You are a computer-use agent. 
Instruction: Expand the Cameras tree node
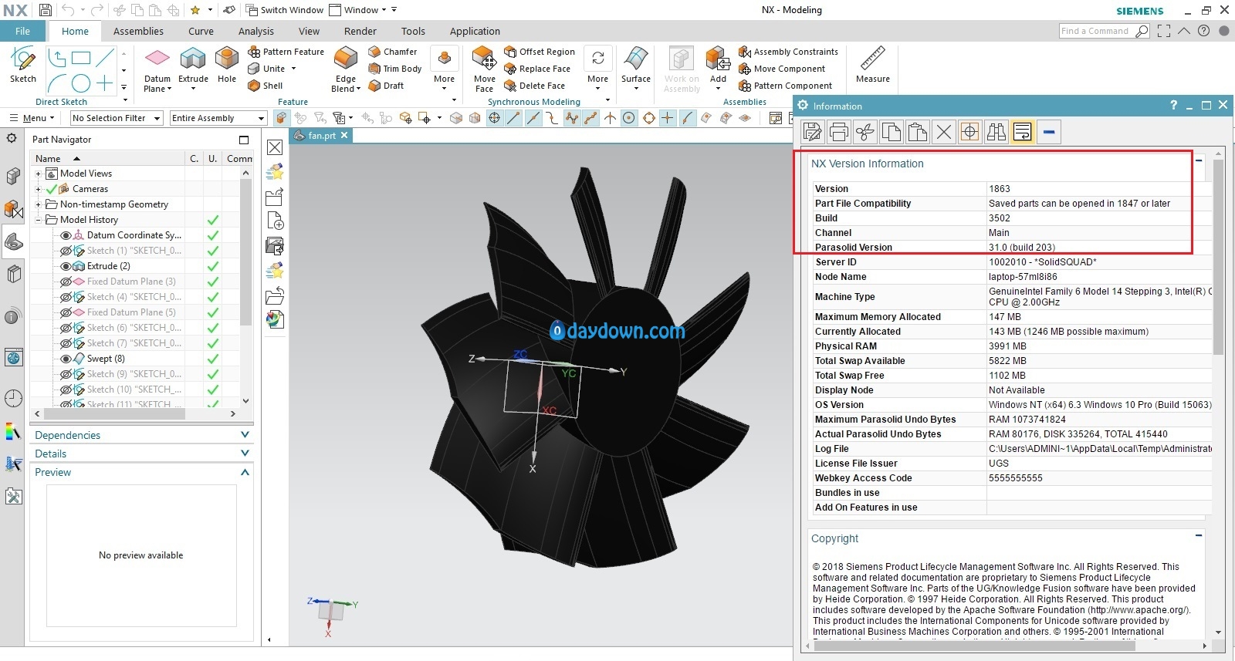click(x=38, y=189)
